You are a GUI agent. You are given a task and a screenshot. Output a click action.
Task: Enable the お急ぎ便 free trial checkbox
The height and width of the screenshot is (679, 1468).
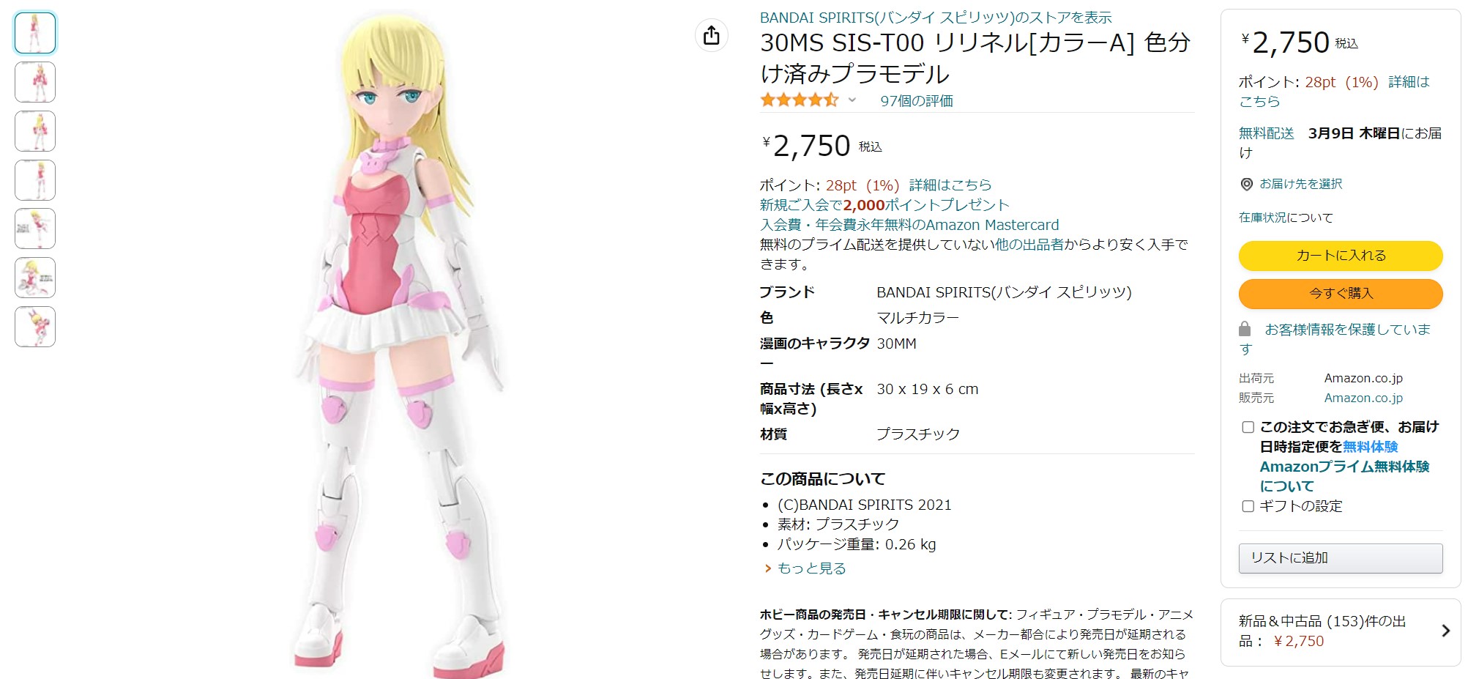(x=1248, y=427)
